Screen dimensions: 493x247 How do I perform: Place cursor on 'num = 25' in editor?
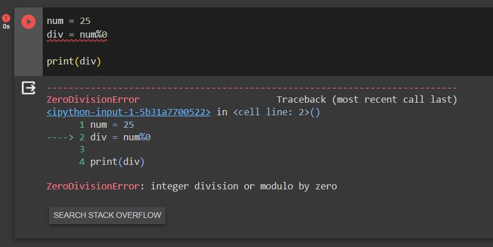tap(68, 21)
